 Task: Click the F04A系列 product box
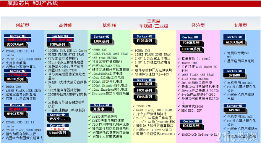click(x=145, y=97)
